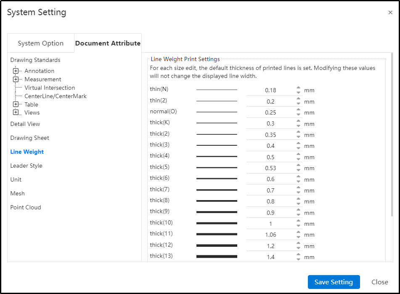
Task: Click the thick(10) value field 1
Action: pos(271,224)
